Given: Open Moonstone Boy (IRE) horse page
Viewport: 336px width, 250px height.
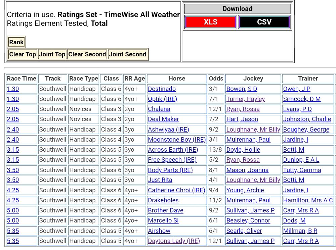Looking at the screenshot, I should coord(177,140).
